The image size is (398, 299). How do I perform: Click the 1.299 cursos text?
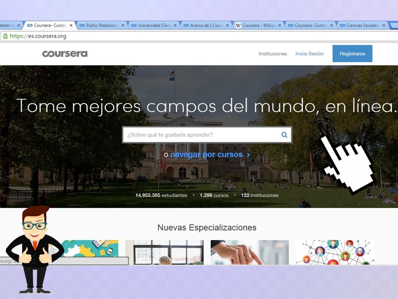[214, 195]
